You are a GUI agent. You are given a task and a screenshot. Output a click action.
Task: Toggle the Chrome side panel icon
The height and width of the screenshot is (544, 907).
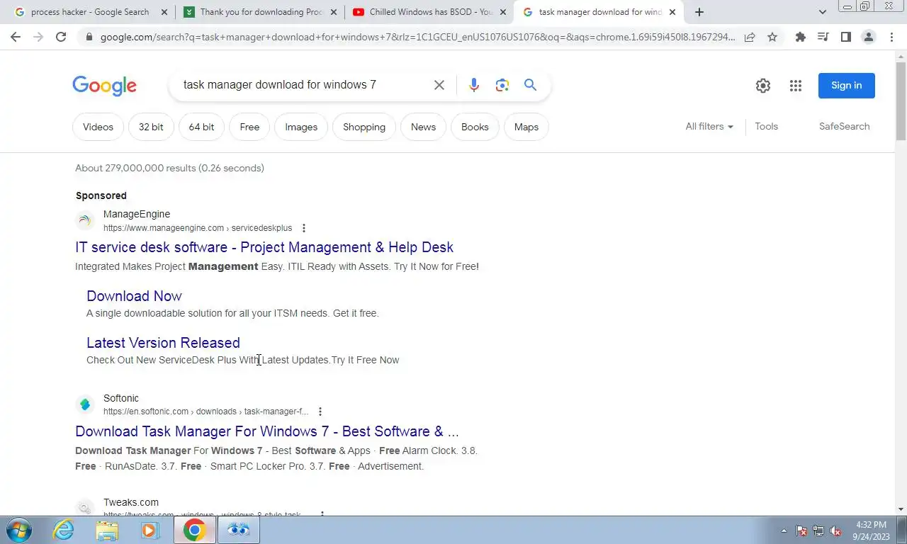click(x=845, y=37)
